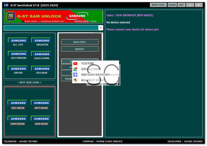Select YOUTUBE from the browser menu
The width and height of the screenshot is (207, 146).
96,64
